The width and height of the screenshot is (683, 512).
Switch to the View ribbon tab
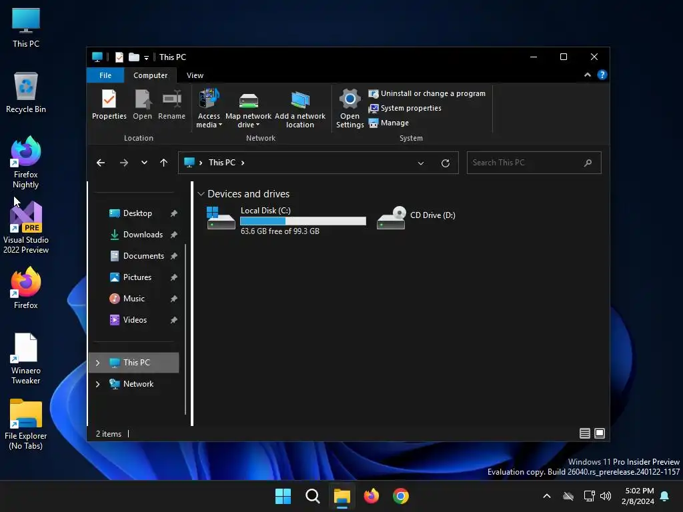[x=195, y=75]
